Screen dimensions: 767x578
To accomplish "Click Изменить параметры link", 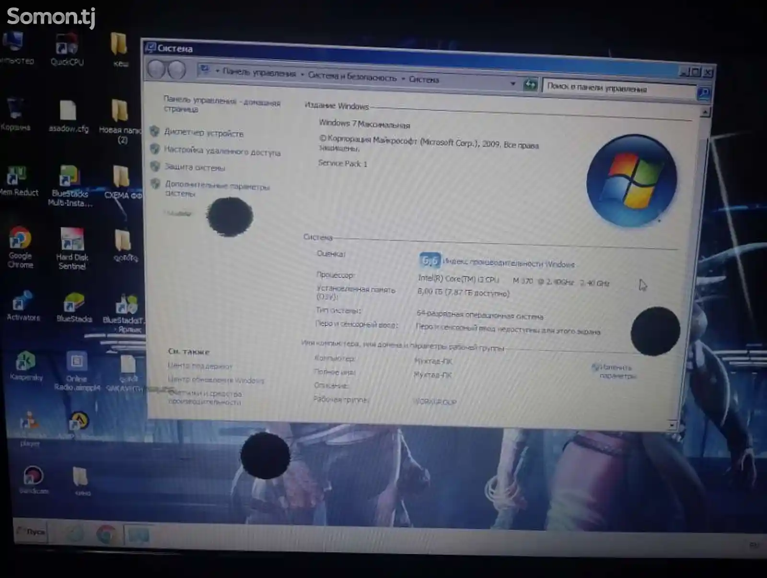I will [x=617, y=371].
